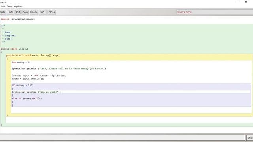Screen dimensions: 253x142
Task: Click the 'public static void main' line
Action: click(33, 56)
